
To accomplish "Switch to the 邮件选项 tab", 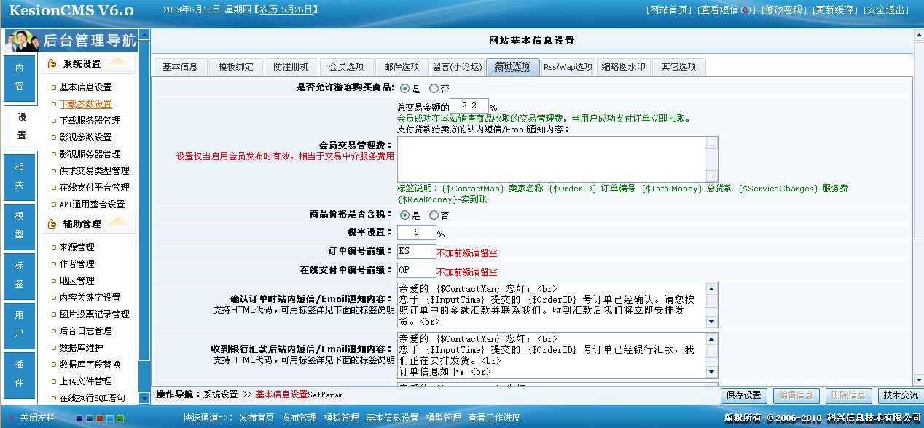I will (402, 66).
